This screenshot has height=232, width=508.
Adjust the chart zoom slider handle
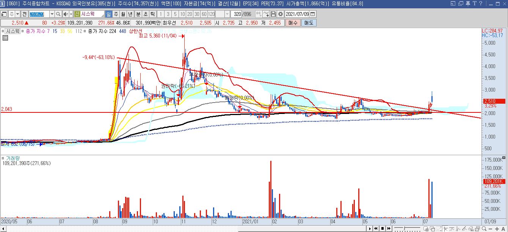405,228
